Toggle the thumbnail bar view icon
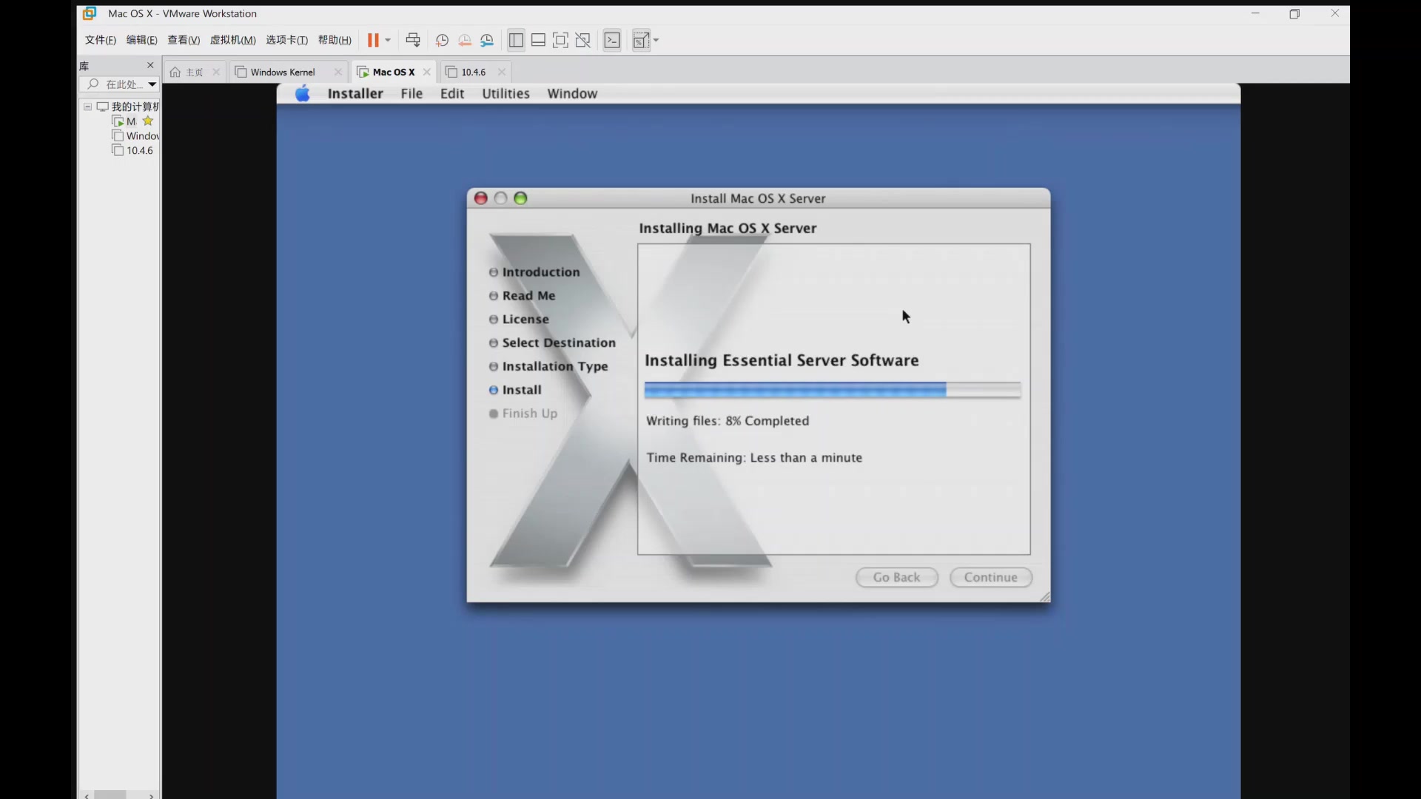Viewport: 1421px width, 799px height. 539,40
